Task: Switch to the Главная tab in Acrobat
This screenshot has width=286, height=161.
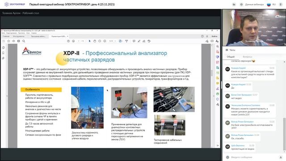Action: [6, 36]
